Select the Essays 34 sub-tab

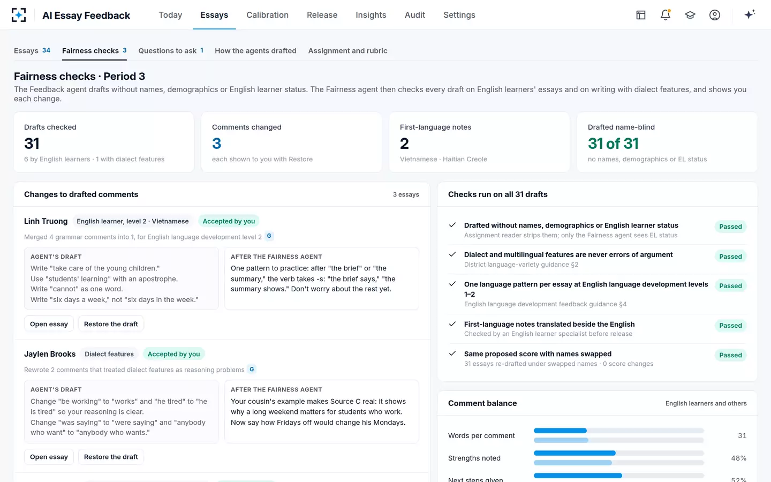tap(32, 51)
